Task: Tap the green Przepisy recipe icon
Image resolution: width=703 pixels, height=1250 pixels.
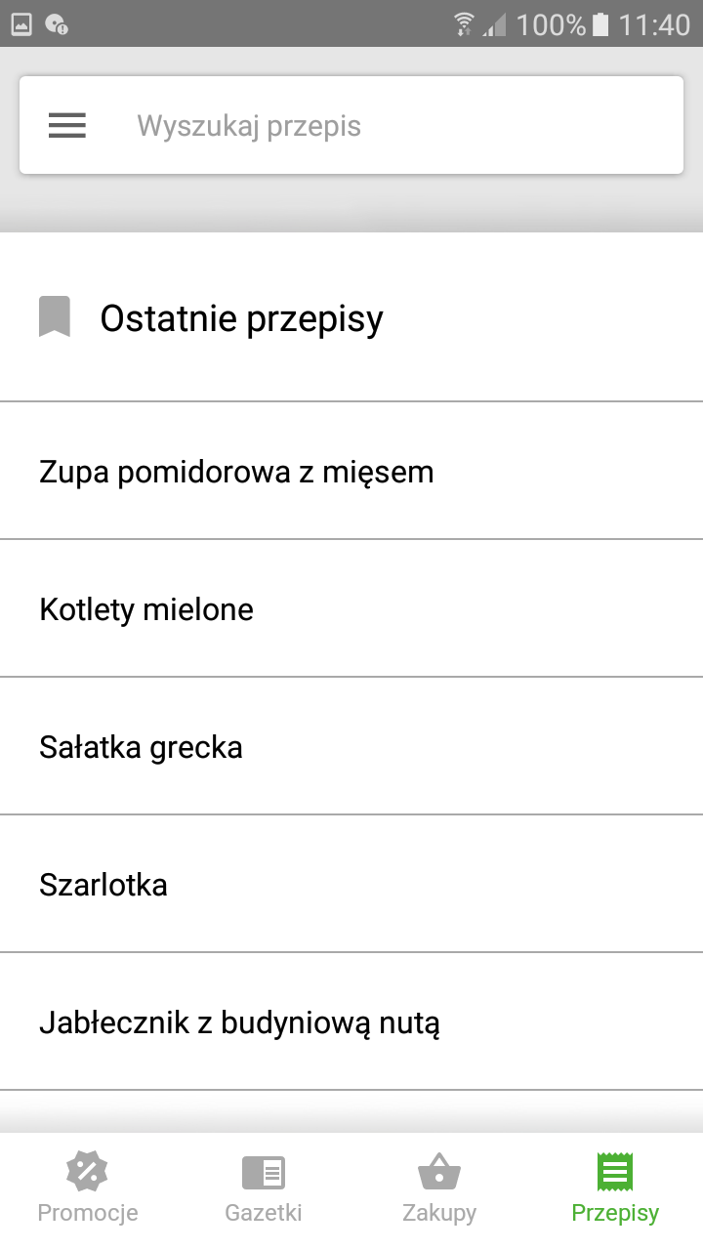Action: coord(615,1171)
